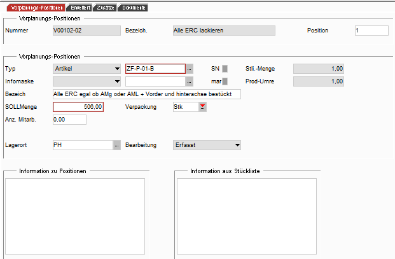Image resolution: width=395 pixels, height=259 pixels.
Task: Click the Prod-Umre field showing 1,00
Action: click(x=319, y=81)
